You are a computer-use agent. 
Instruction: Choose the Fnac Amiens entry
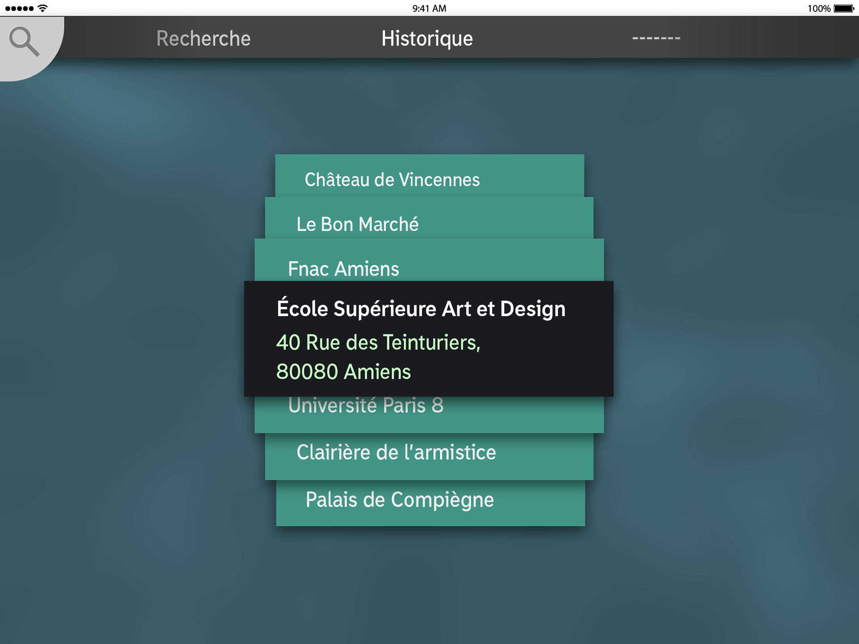tap(429, 260)
